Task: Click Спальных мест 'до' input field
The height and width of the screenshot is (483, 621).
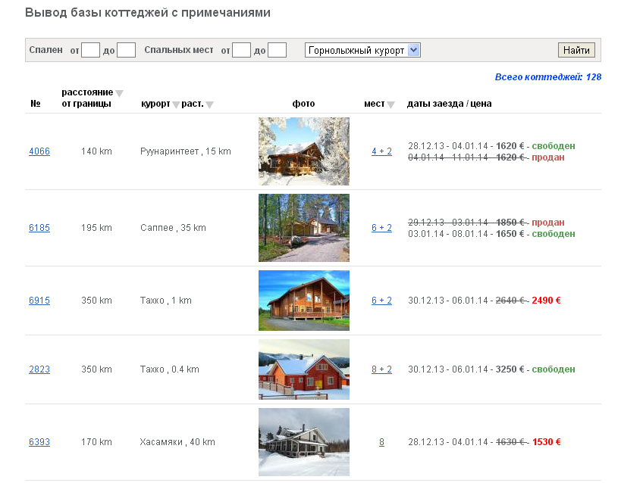Action: click(277, 50)
